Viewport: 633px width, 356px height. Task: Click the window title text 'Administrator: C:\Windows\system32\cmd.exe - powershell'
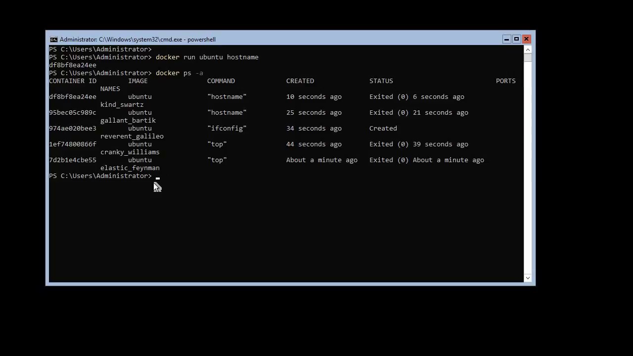point(137,40)
